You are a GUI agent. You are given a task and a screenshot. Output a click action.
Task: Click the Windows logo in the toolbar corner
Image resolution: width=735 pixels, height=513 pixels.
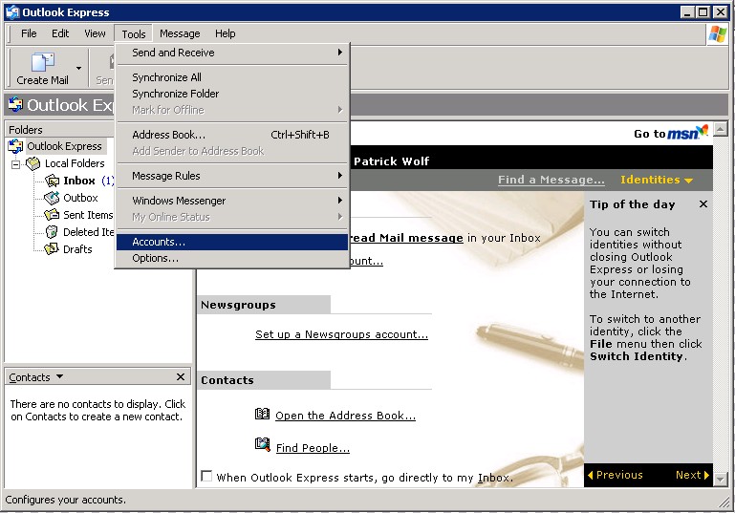(718, 33)
